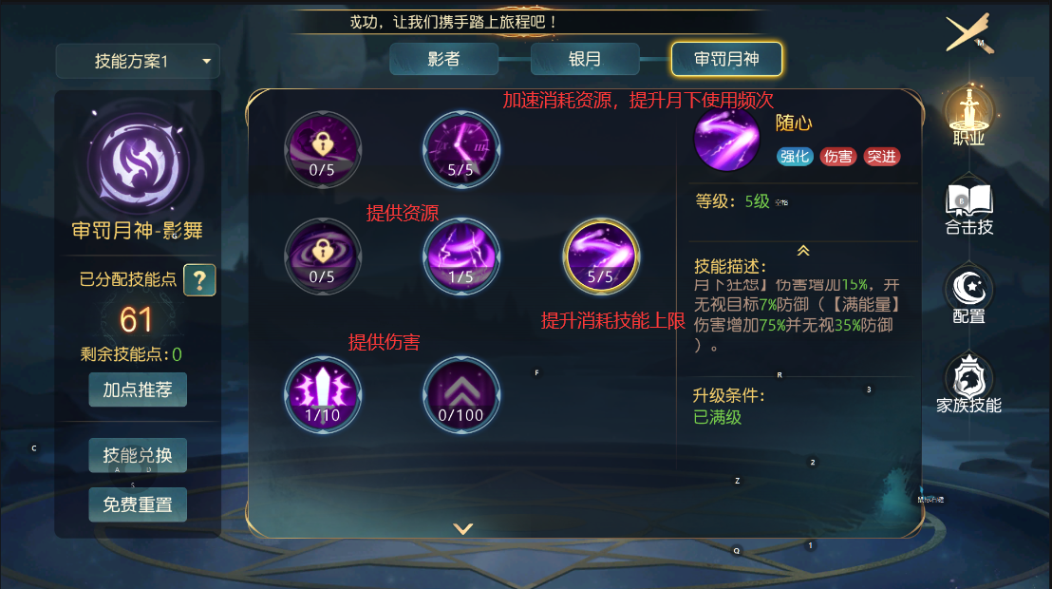Collapse skill description with double up chevron
The image size is (1052, 589).
(x=803, y=251)
